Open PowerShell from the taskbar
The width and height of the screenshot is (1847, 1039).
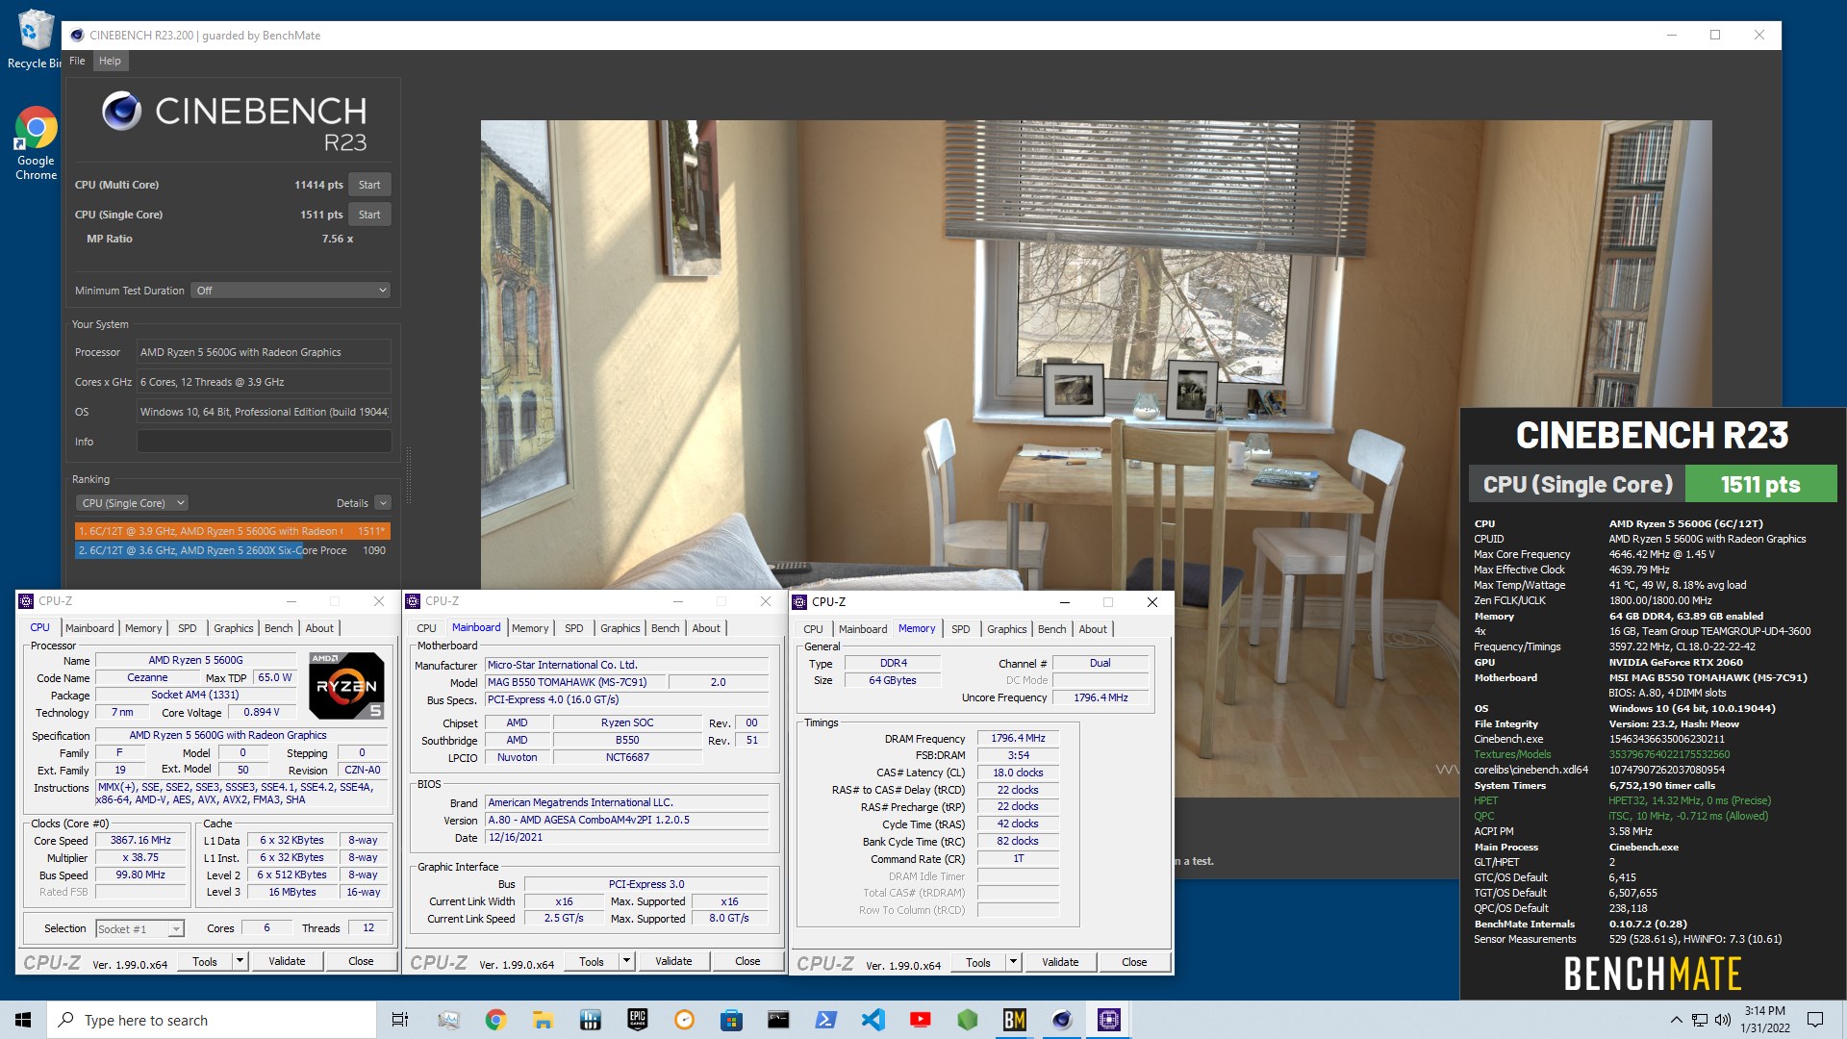click(x=825, y=1020)
